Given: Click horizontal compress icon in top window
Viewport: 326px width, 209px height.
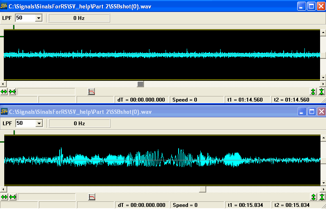Looking at the screenshot, I should pos(12,91).
